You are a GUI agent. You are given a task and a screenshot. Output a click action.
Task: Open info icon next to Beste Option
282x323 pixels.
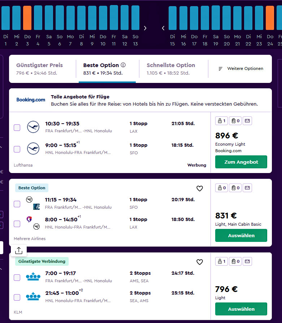tap(123, 65)
